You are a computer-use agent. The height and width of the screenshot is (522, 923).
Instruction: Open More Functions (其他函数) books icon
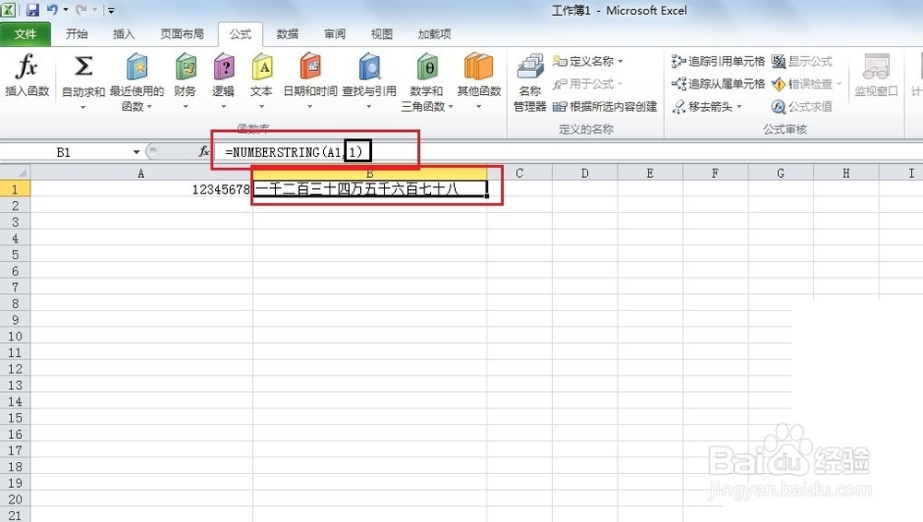pos(478,65)
